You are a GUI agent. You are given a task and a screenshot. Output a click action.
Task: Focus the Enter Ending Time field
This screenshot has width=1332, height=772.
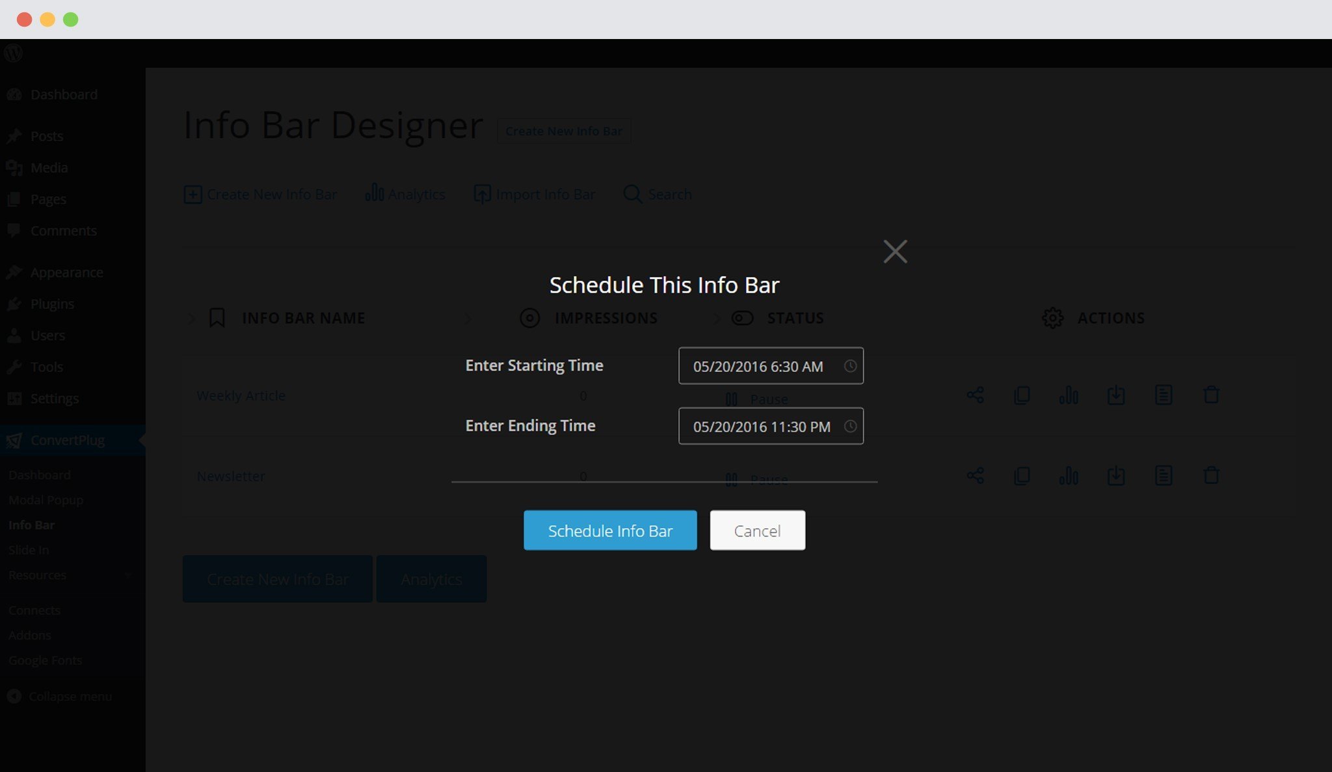(x=771, y=426)
